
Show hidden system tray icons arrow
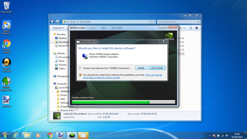(x=210, y=136)
